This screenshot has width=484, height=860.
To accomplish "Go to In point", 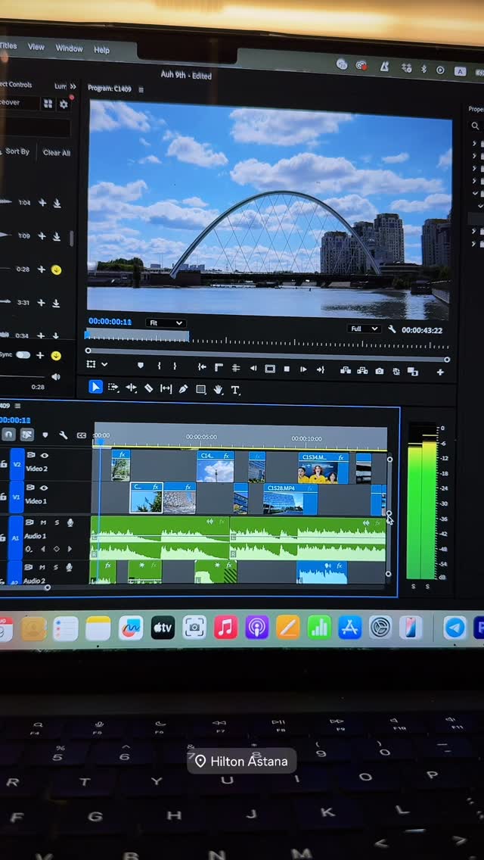I will pyautogui.click(x=202, y=367).
